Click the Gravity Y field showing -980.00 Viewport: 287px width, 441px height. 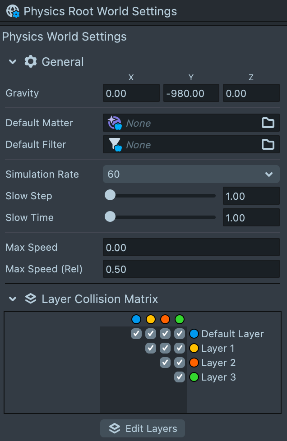[191, 93]
